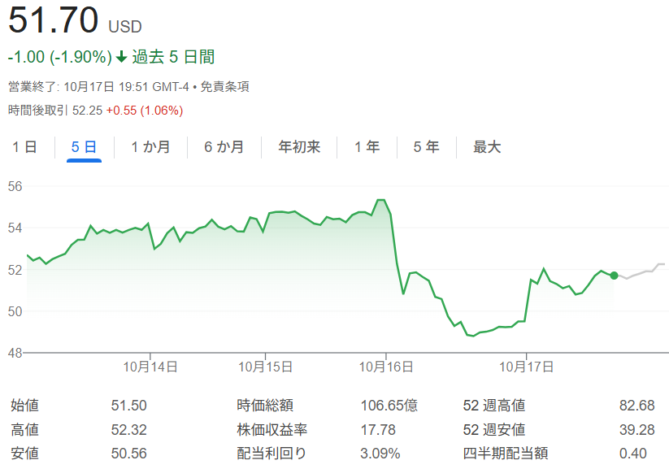Screen dimensions: 669x469
Task: Click the green down arrow beside -1.90%
Action: pyautogui.click(x=122, y=57)
